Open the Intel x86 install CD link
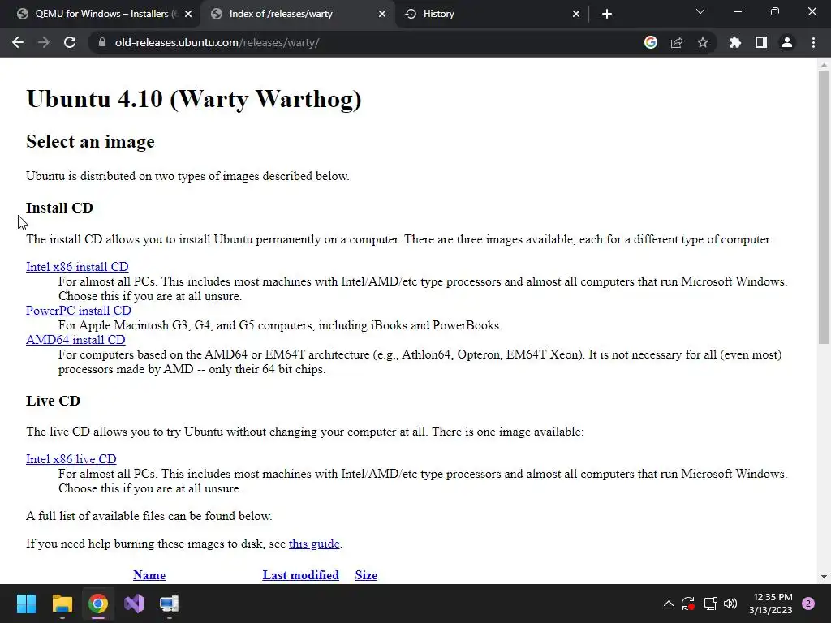This screenshot has height=623, width=831. 77,267
